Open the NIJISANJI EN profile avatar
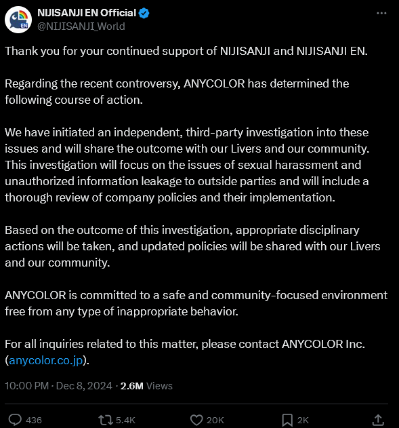 click(x=18, y=20)
